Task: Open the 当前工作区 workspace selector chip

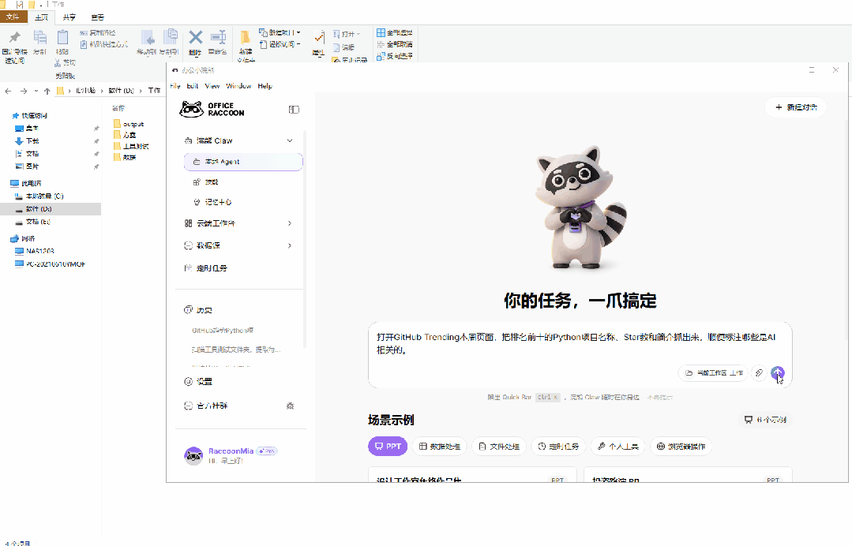Action: click(714, 373)
